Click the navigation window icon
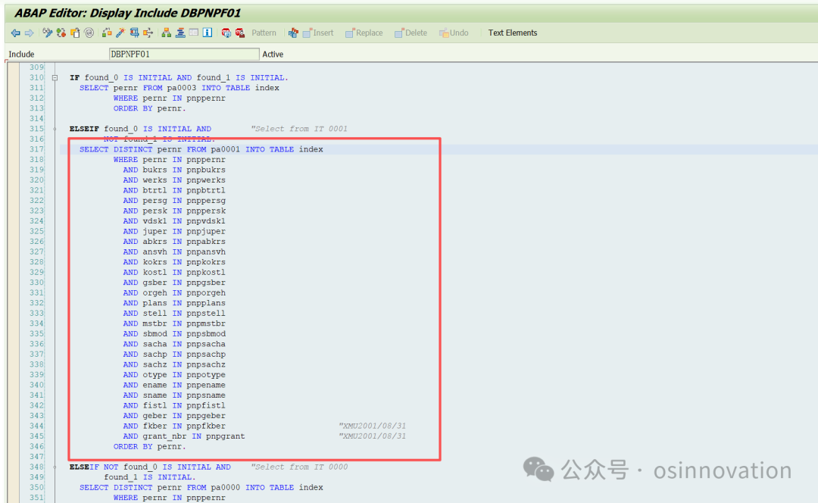Image resolution: width=818 pixels, height=503 pixels. click(180, 33)
